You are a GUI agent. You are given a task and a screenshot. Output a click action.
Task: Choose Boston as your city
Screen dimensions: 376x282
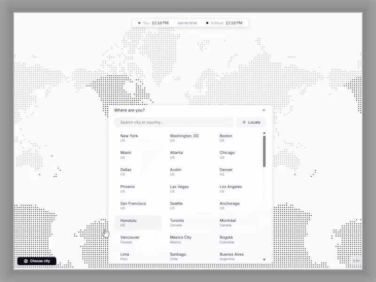(x=237, y=138)
